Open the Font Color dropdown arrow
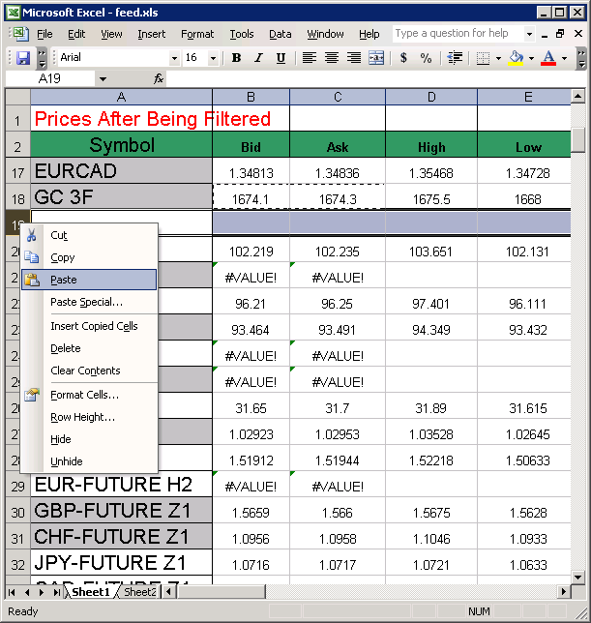The height and width of the screenshot is (623, 591). (x=564, y=58)
